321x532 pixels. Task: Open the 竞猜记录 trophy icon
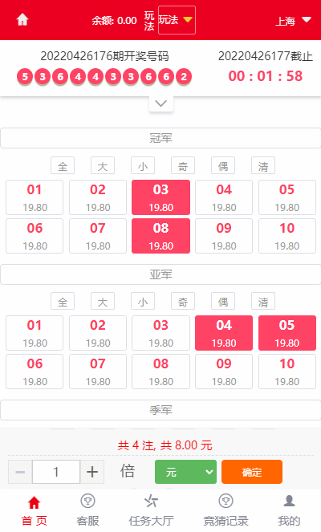(226, 501)
